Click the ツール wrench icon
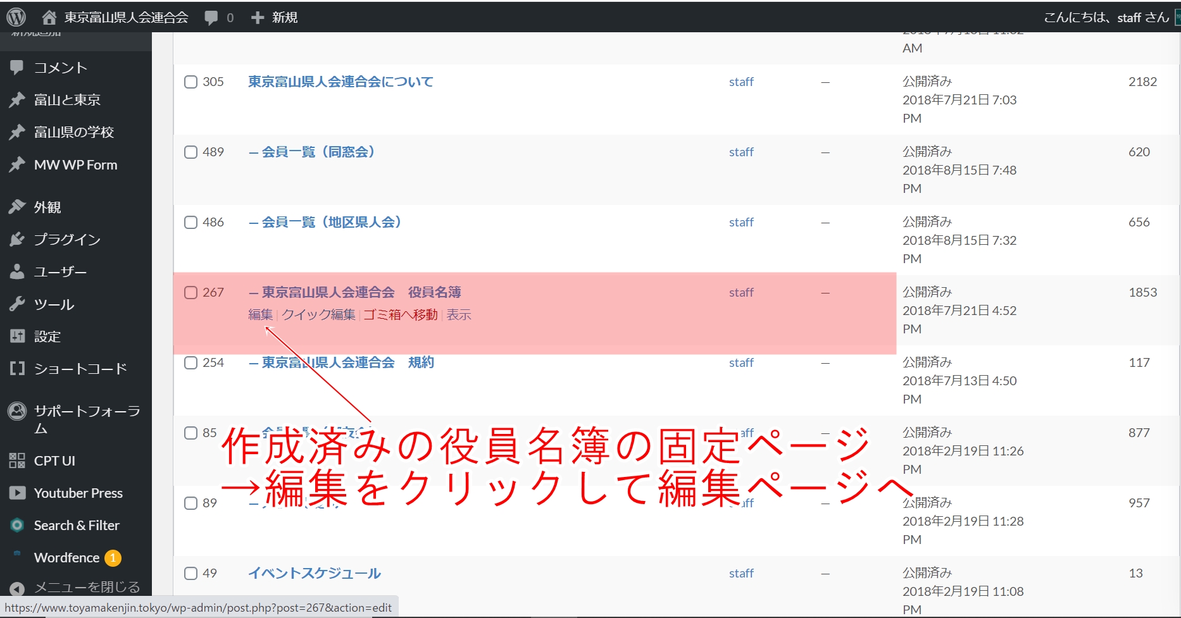Image resolution: width=1181 pixels, height=618 pixels. [17, 304]
